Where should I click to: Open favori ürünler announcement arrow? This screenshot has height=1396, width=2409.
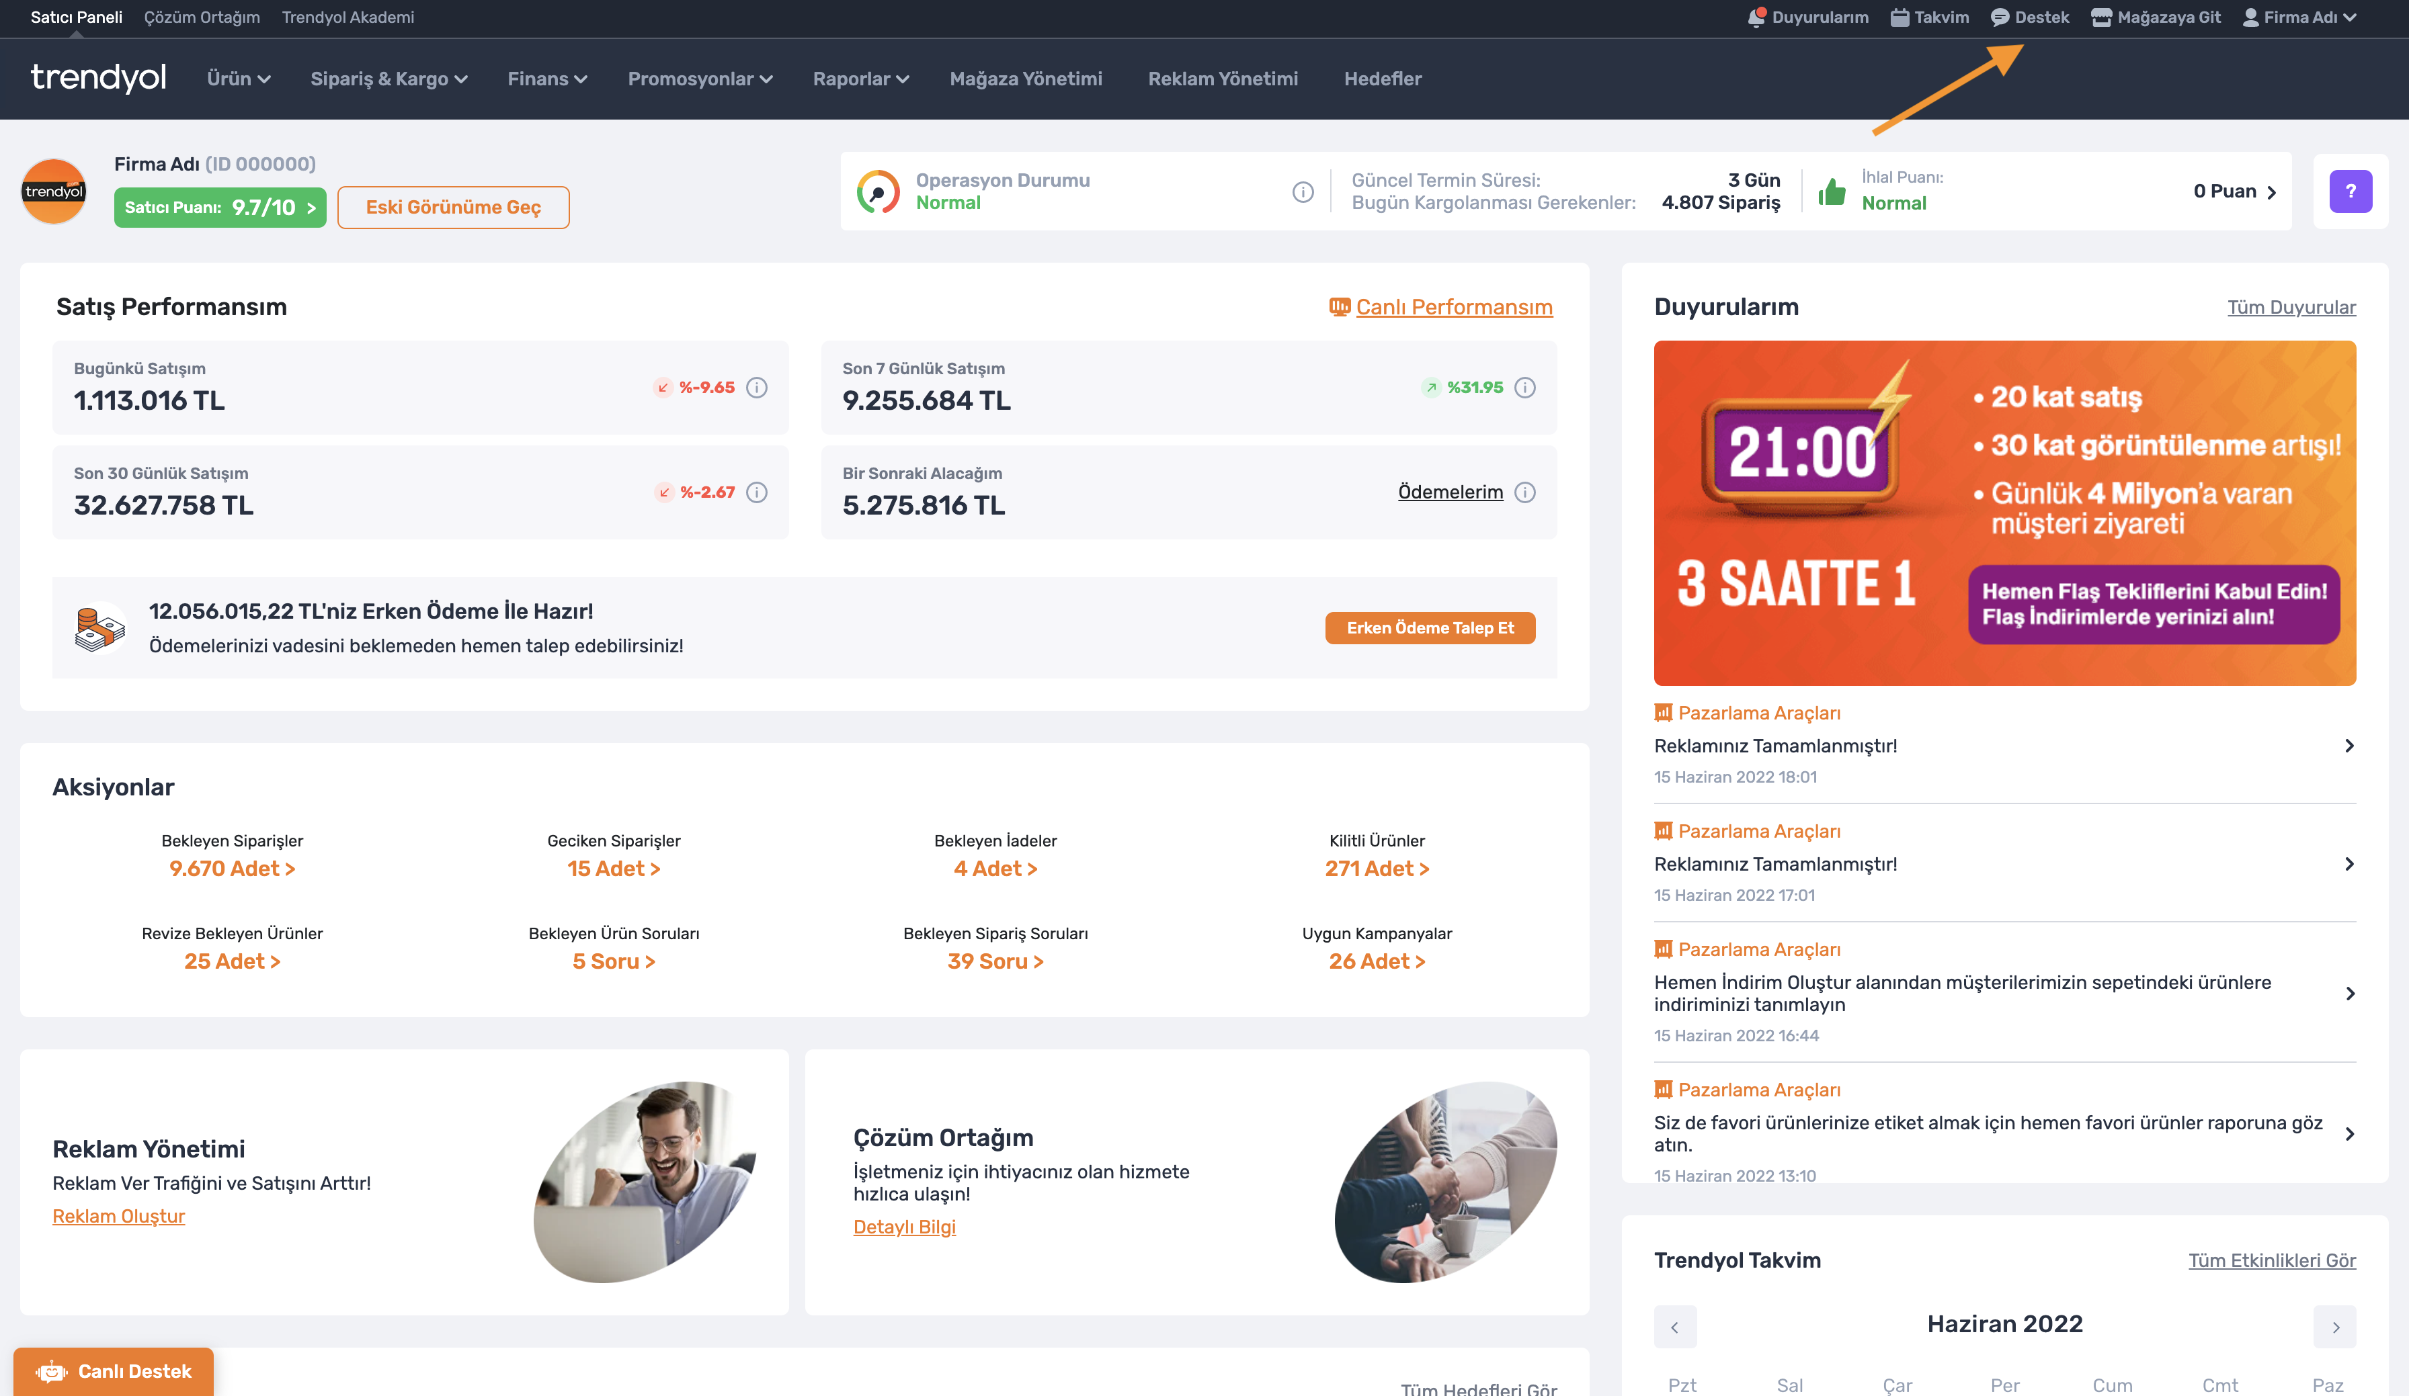2349,1134
